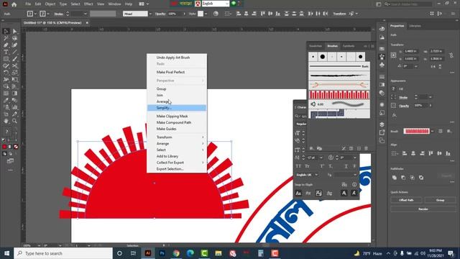Click the Search Adobe Help field
Screen dimensions: 460x259
click(411, 4)
